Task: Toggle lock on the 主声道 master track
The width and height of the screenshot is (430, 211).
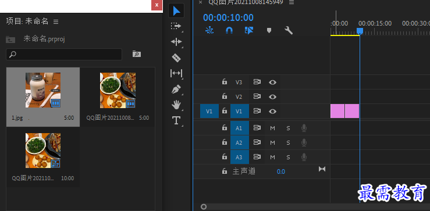Action: (x=225, y=171)
